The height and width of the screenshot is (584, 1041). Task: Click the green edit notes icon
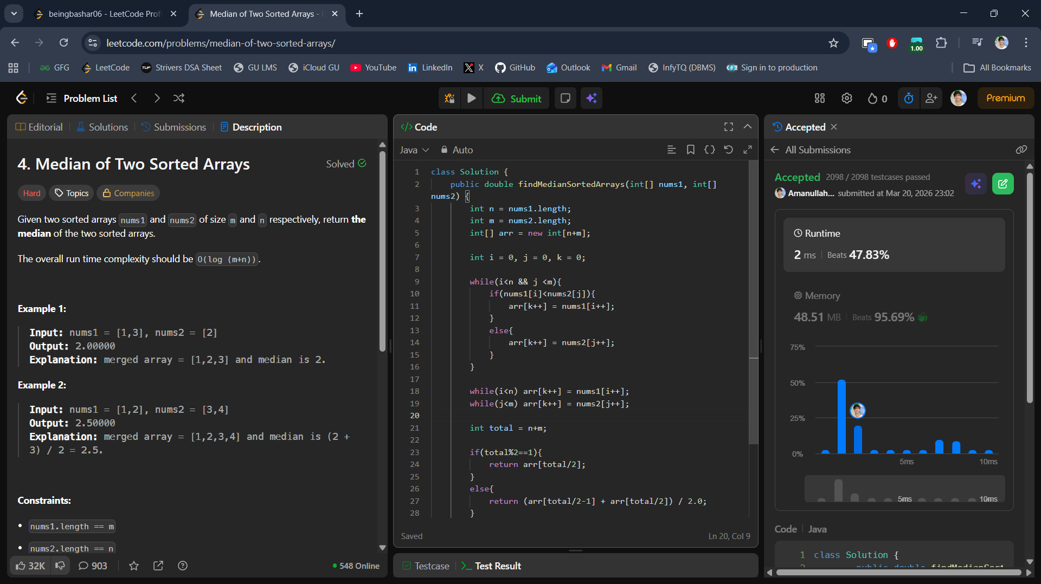(1003, 184)
